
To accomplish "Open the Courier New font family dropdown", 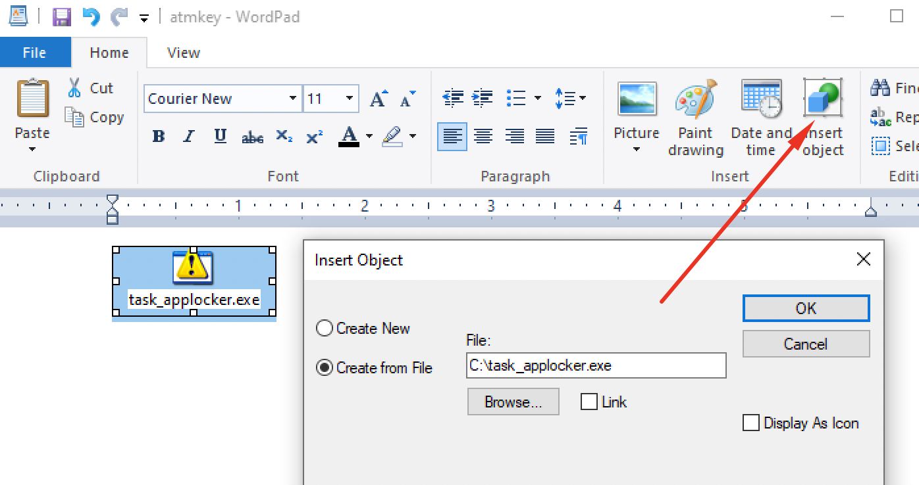I will 293,99.
